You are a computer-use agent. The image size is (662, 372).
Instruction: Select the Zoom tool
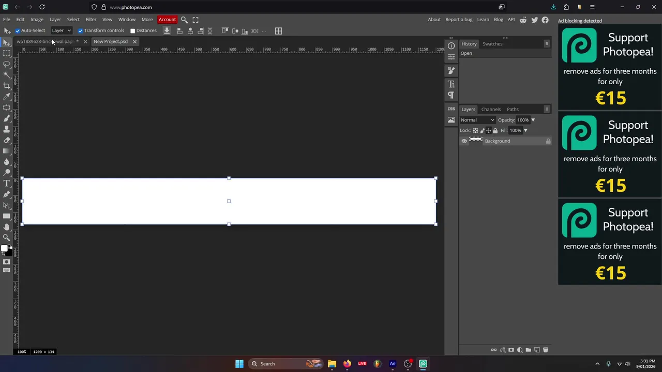point(7,238)
